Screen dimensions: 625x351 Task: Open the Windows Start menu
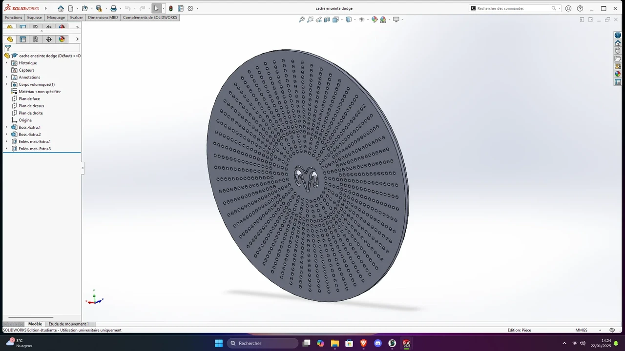(x=219, y=343)
